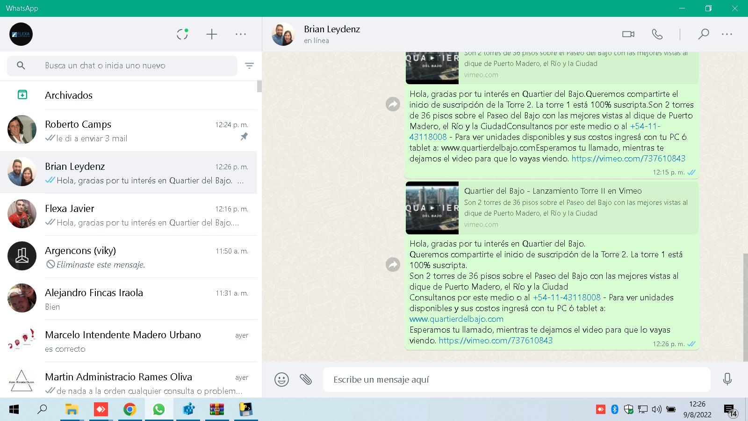Screen dimensions: 748x421
Task: Open Bluetooth tray icon
Action: pyautogui.click(x=615, y=410)
